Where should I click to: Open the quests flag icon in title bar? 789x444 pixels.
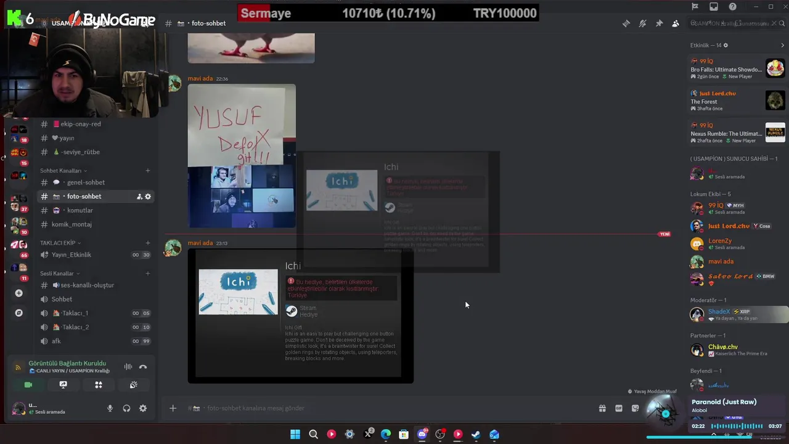pyautogui.click(x=695, y=7)
